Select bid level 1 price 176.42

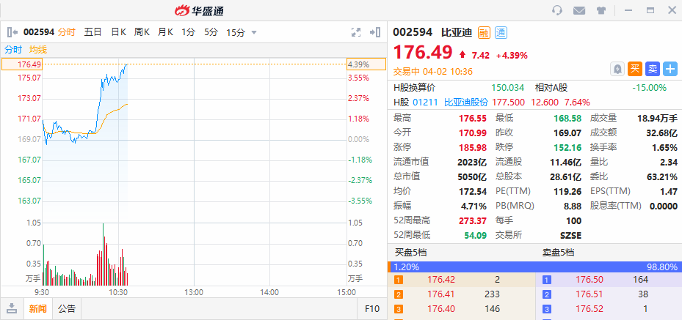click(x=441, y=280)
